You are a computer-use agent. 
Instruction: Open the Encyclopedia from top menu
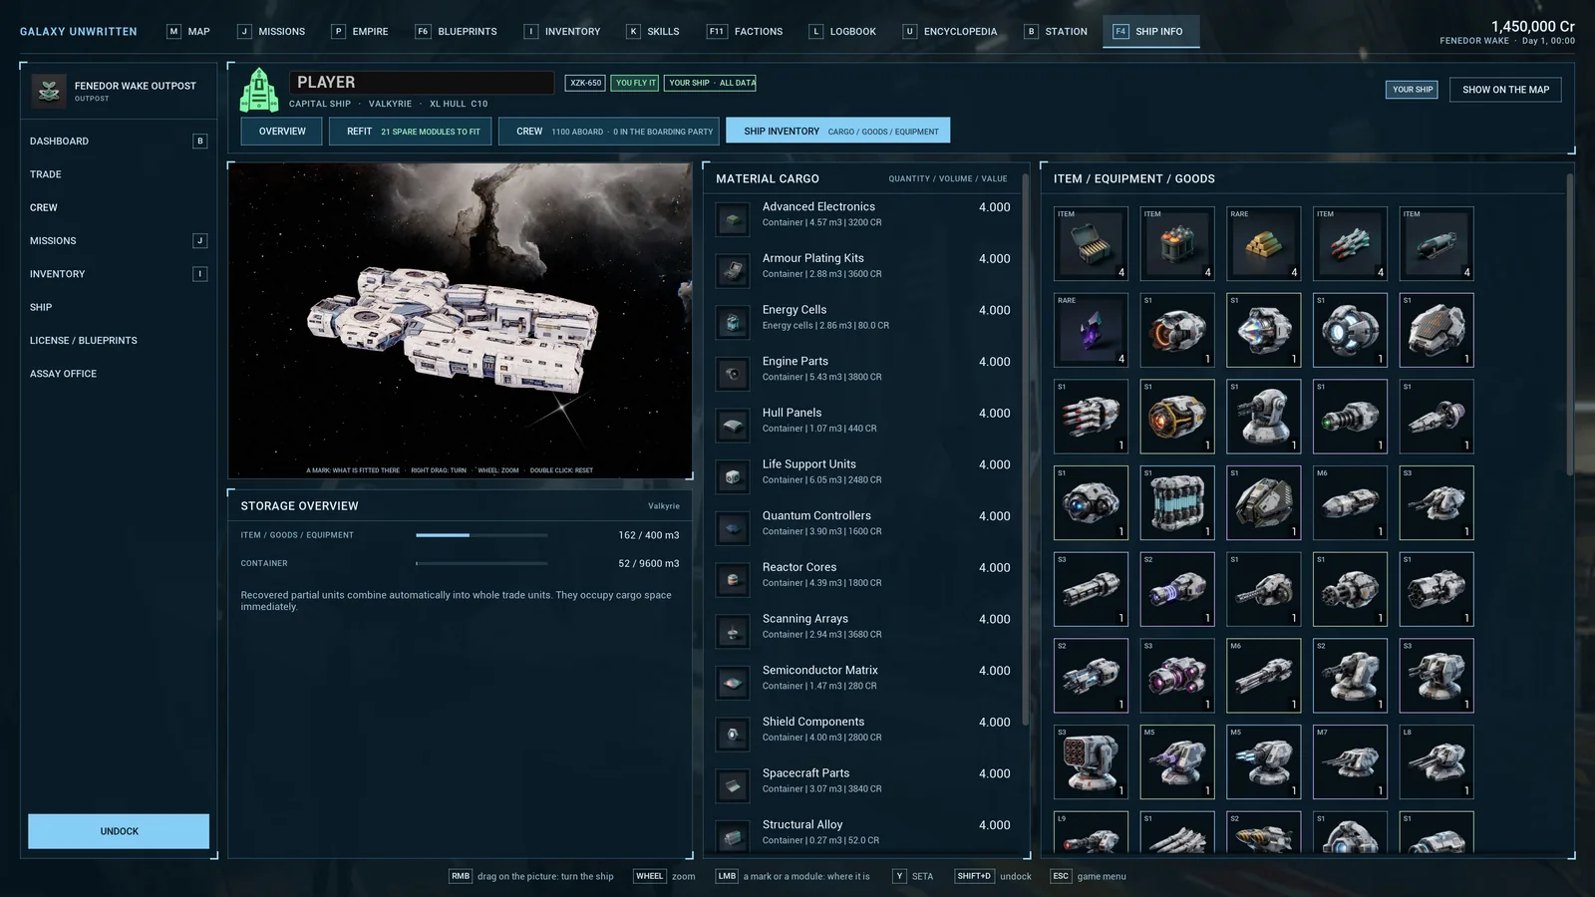point(950,32)
